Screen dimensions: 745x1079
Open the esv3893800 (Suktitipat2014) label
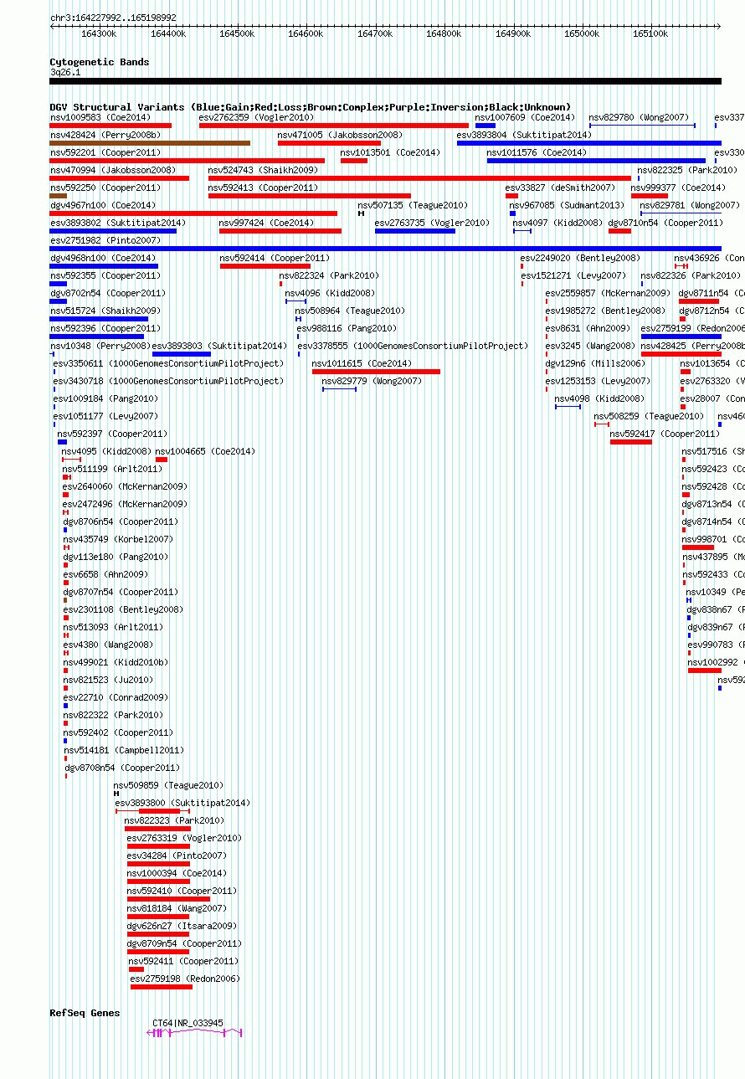182,803
